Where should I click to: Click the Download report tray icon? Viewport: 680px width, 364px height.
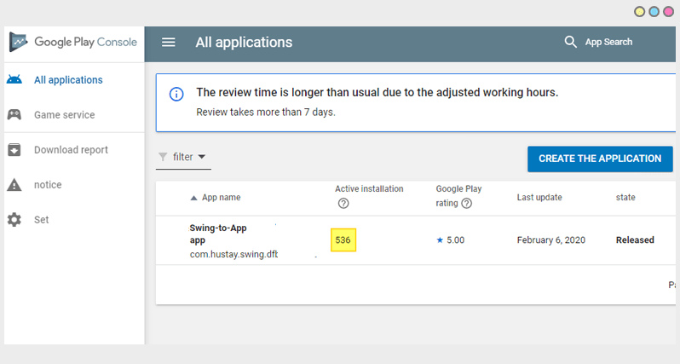click(x=14, y=150)
